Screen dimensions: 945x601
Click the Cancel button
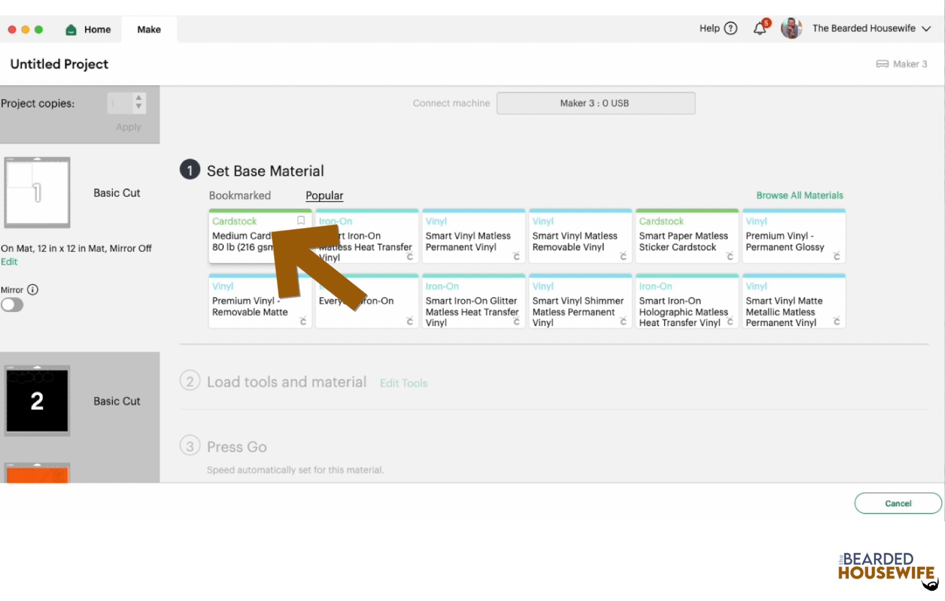(x=897, y=503)
